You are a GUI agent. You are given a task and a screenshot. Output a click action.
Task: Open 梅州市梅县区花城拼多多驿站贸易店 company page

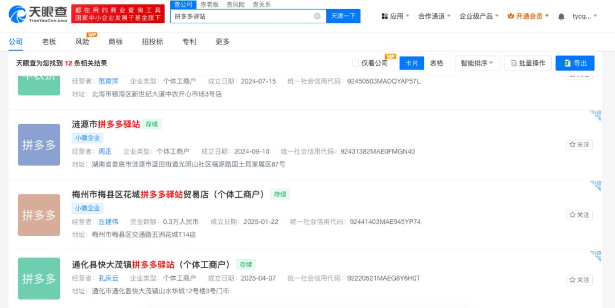[x=169, y=194]
